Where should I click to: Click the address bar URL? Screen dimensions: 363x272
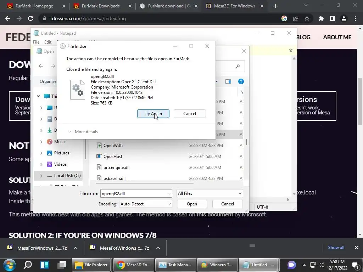[88, 18]
